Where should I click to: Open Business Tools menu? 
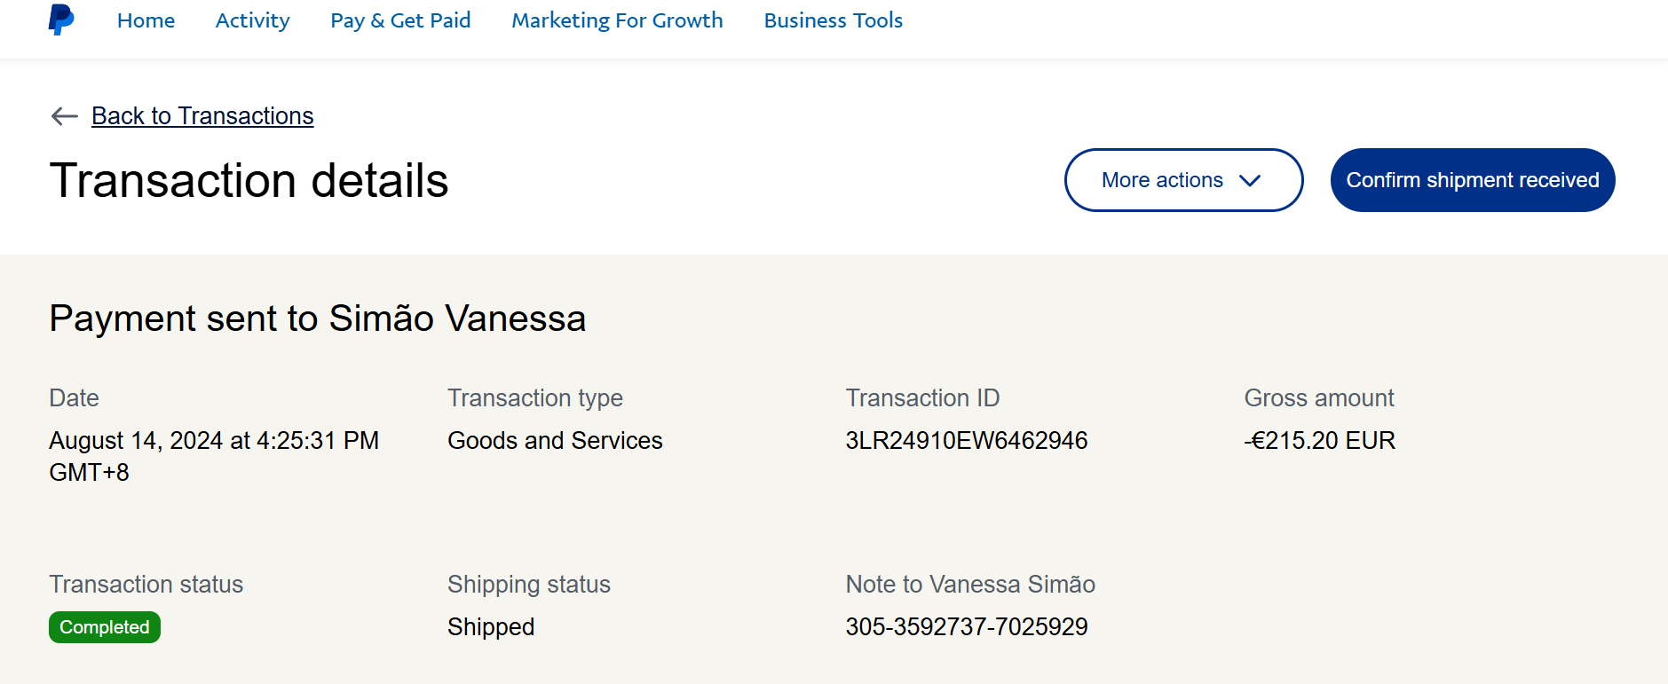click(x=833, y=20)
